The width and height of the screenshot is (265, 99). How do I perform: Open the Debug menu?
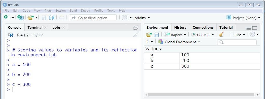85,11
